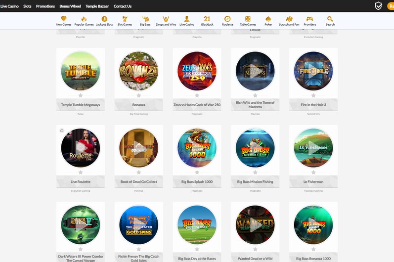Viewport: 394px width, 262px height.
Task: Toggle star for Big Bass Mission Fishing
Action: (x=255, y=172)
